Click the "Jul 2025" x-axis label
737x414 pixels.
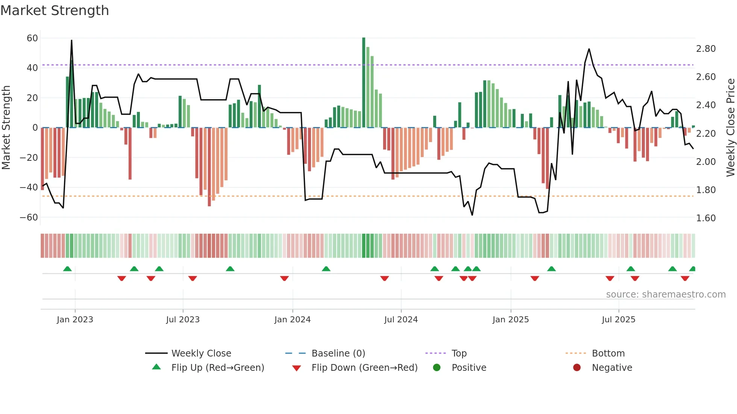coord(619,319)
